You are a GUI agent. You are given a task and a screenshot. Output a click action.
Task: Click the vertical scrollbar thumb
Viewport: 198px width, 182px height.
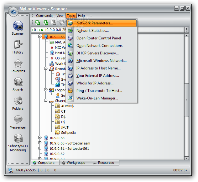click(186, 100)
